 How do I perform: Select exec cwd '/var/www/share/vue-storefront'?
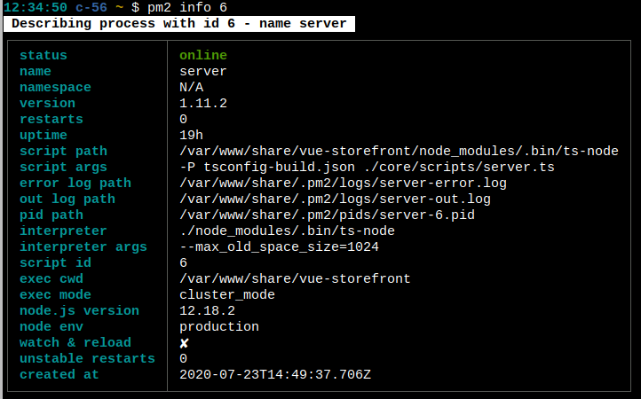(295, 278)
